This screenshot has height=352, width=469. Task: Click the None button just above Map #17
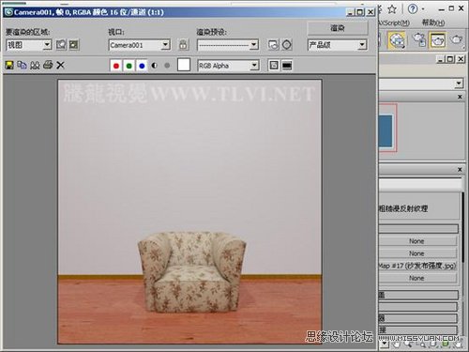[417, 253]
